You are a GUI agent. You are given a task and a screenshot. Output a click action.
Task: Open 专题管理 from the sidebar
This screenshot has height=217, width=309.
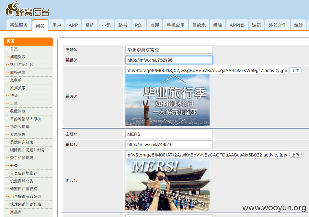coord(18,135)
